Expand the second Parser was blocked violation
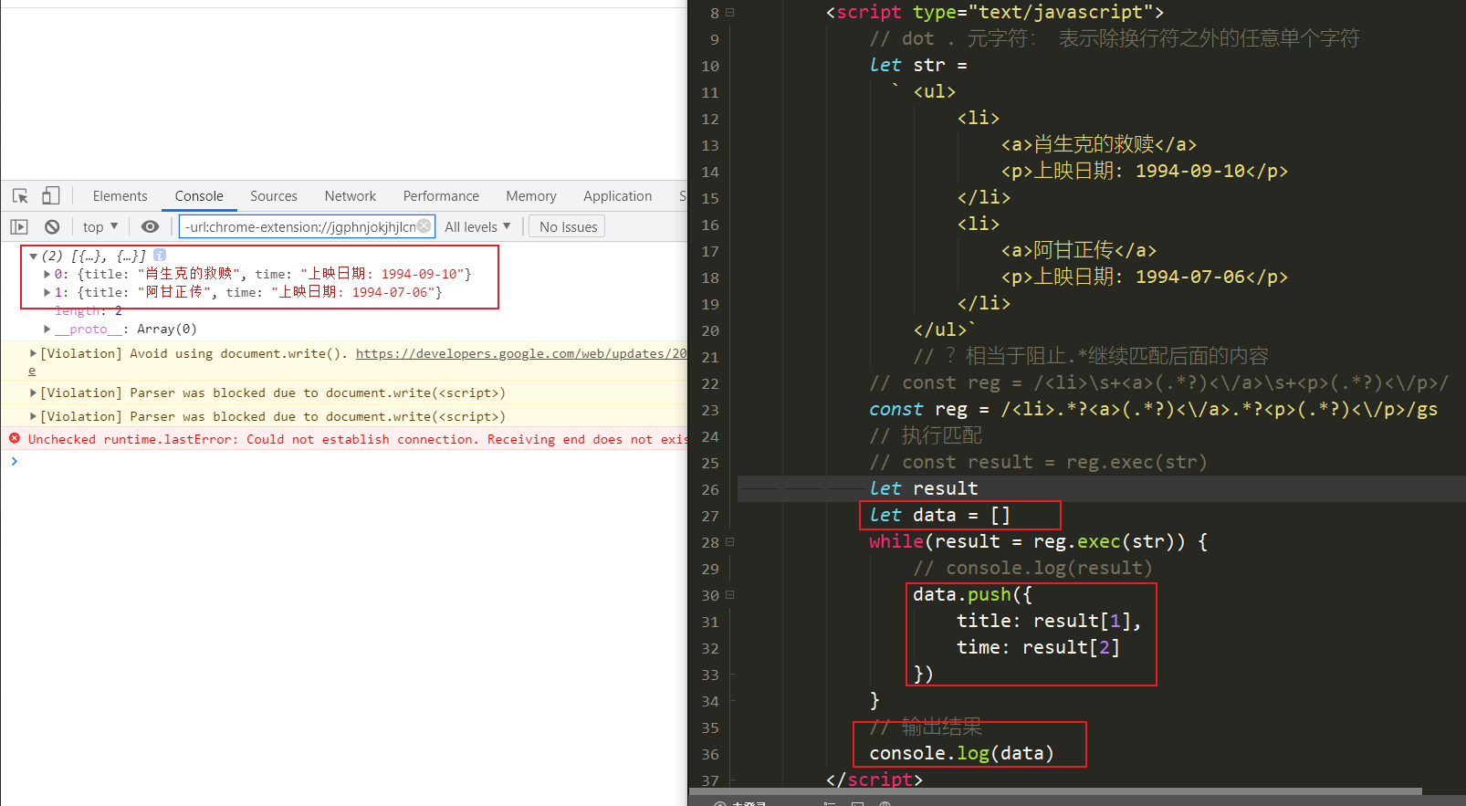Viewport: 1466px width, 806px height. tap(33, 416)
